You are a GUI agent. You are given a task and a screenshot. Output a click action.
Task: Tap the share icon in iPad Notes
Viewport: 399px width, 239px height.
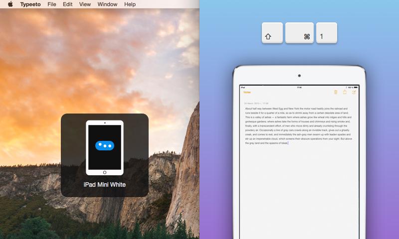345,92
